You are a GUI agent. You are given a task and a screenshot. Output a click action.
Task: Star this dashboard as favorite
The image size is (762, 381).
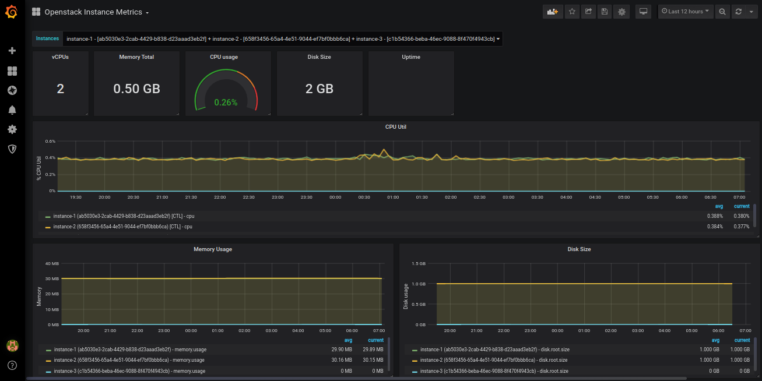[572, 12]
